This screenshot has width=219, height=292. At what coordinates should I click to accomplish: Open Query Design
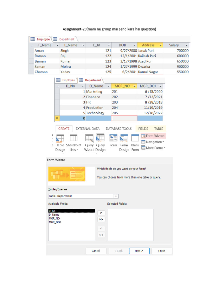click(x=101, y=143)
